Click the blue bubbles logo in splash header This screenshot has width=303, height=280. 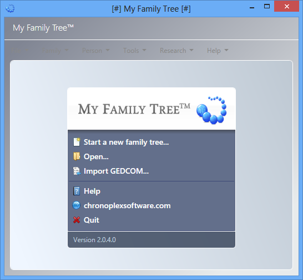pyautogui.click(x=211, y=110)
